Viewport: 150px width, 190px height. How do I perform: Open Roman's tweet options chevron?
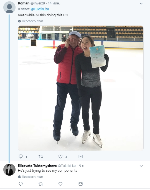click(x=141, y=4)
